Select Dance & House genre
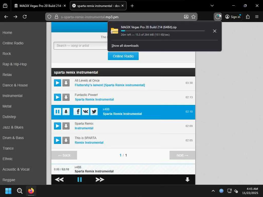 15,85
